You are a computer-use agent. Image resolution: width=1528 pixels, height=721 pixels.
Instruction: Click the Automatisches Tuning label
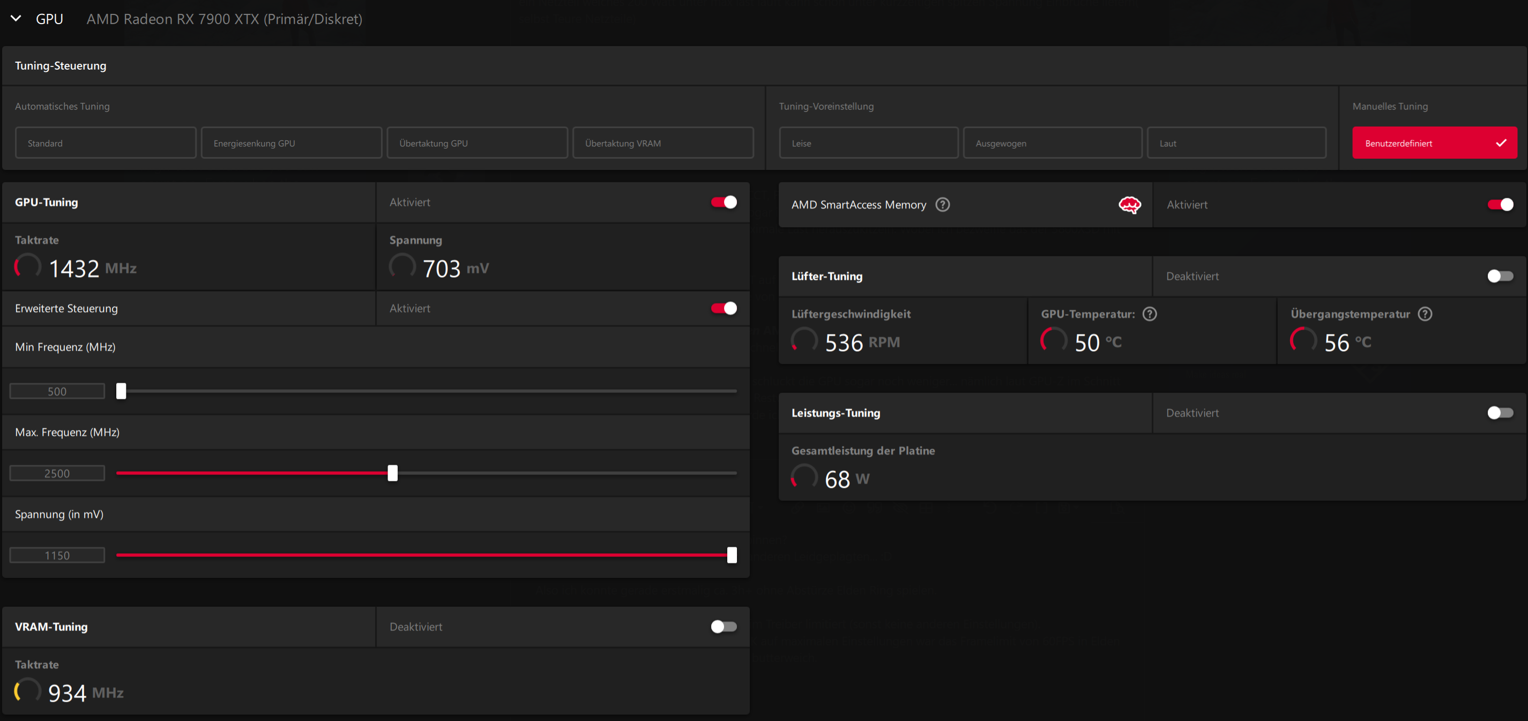coord(62,106)
